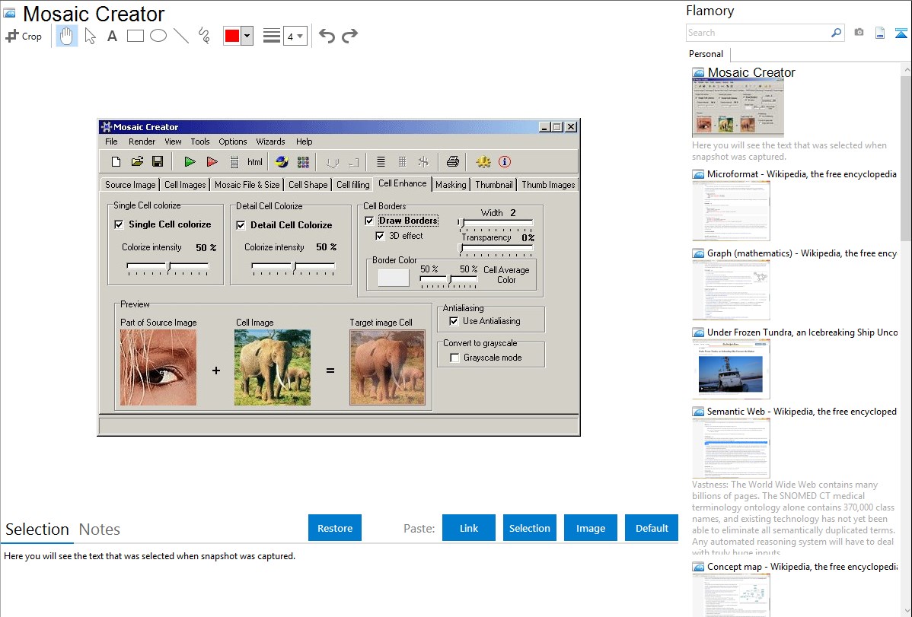The height and width of the screenshot is (617, 912).
Task: Click the open folder icon in Mosaic Creator
Action: click(137, 161)
